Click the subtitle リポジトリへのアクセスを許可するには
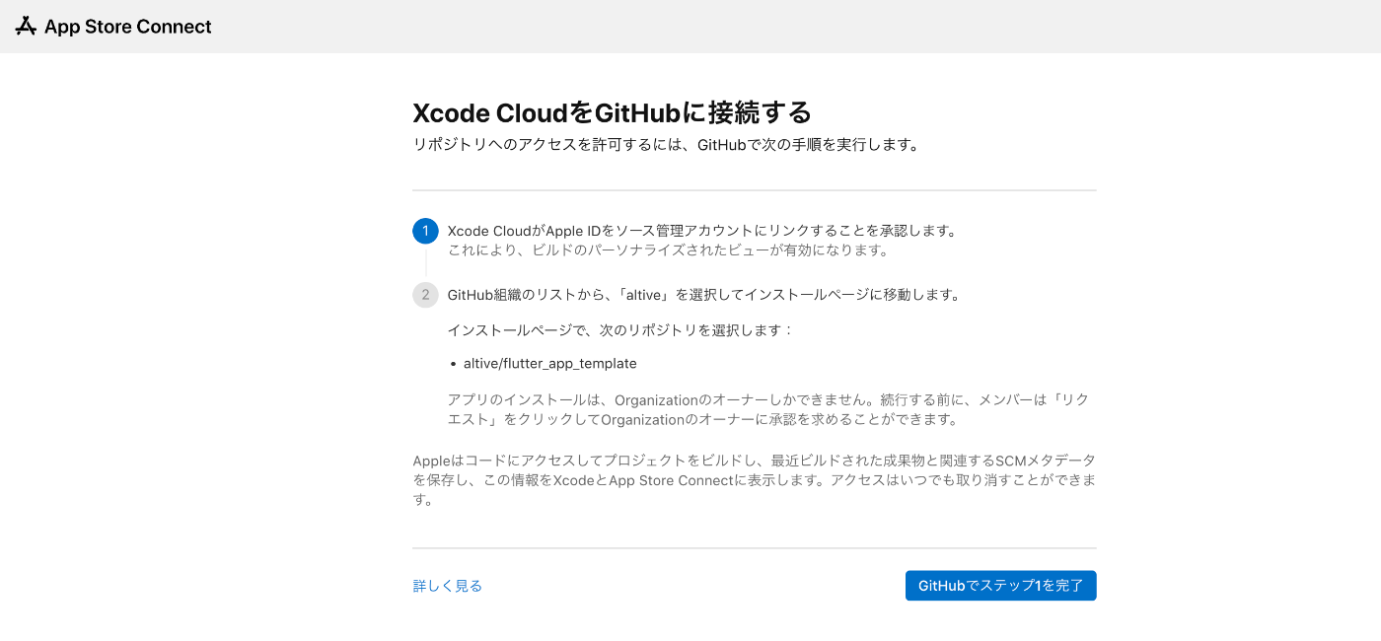This screenshot has height=641, width=1381. click(666, 145)
